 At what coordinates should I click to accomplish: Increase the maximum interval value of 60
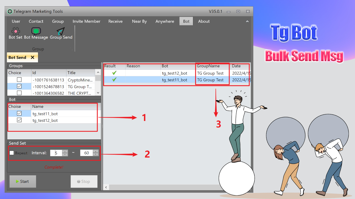[x=96, y=151]
